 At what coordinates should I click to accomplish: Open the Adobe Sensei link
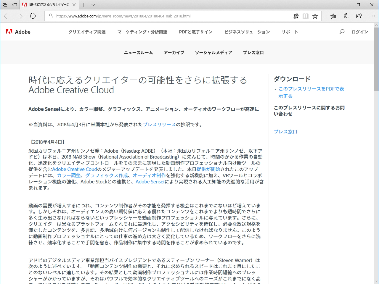150,182
